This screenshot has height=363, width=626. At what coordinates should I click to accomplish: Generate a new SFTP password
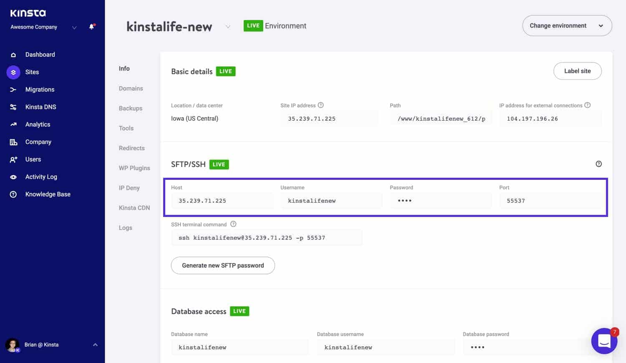click(x=222, y=265)
